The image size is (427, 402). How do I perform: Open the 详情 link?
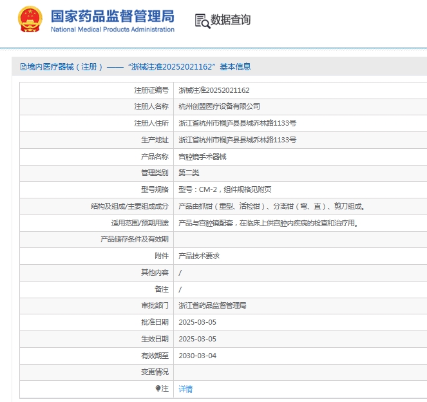point(185,389)
